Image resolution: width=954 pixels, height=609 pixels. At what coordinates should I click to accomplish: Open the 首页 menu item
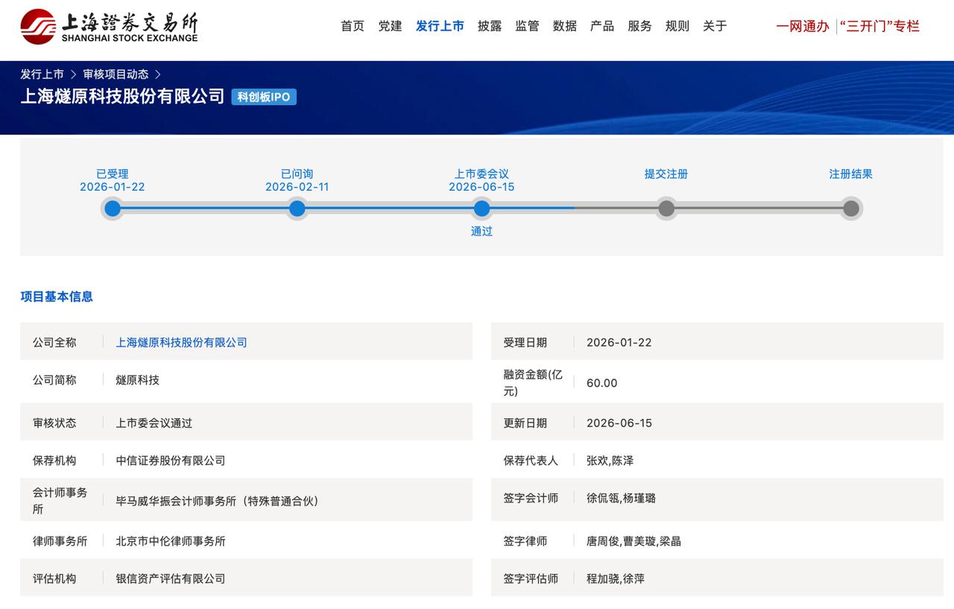[353, 26]
